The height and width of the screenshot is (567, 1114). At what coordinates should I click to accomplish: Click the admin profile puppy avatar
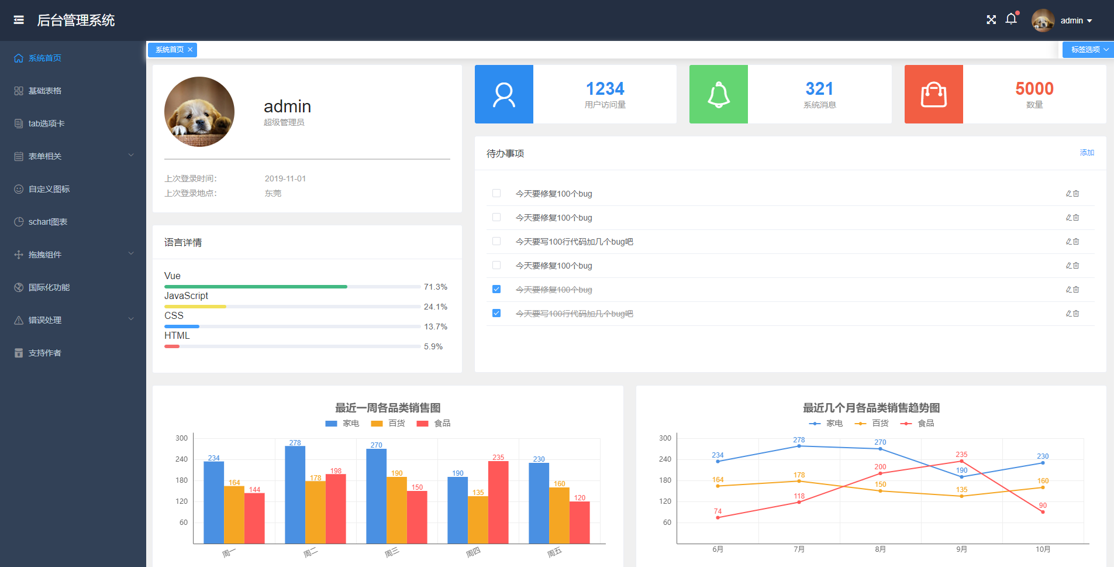[x=199, y=112]
